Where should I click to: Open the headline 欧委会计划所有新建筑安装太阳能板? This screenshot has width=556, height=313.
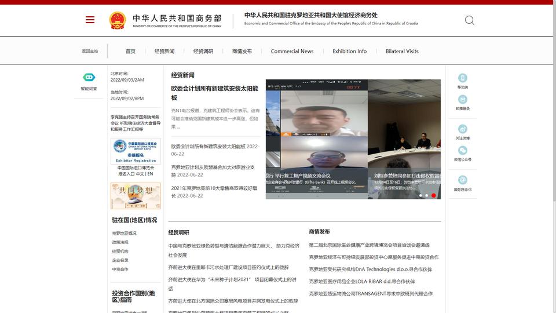coord(215,93)
